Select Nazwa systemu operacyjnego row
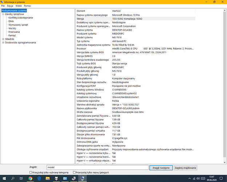Screen dimensions: 227x182 tap(136, 15)
